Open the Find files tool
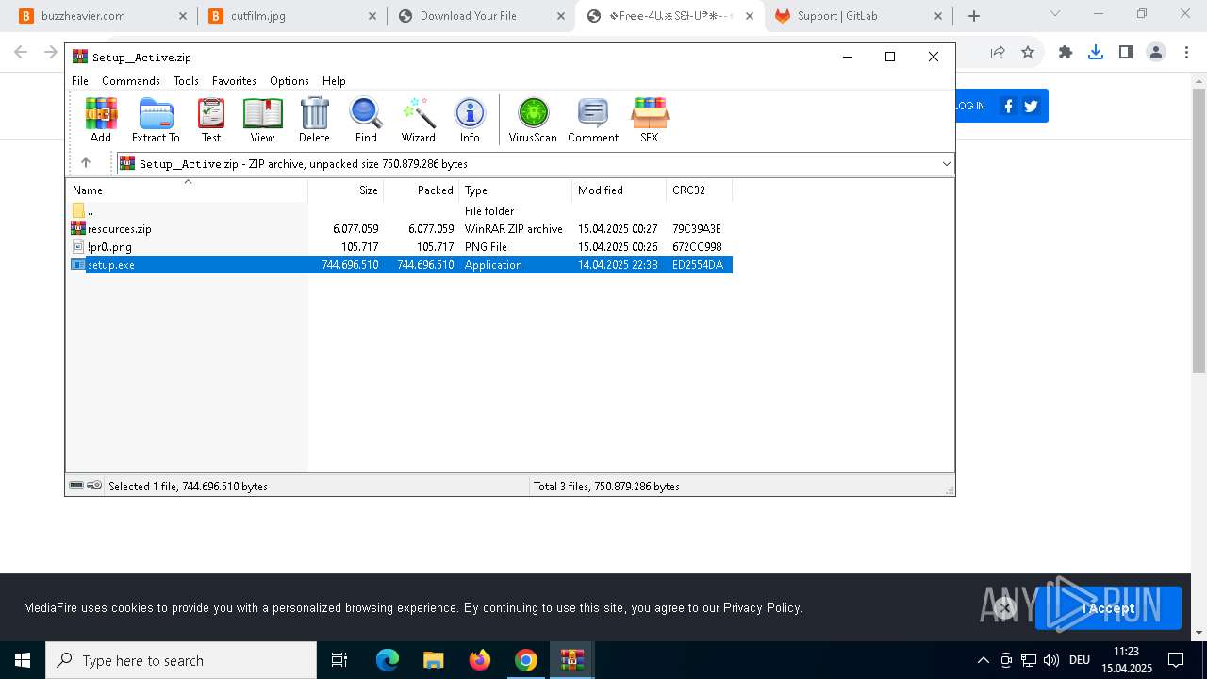 coord(366,120)
